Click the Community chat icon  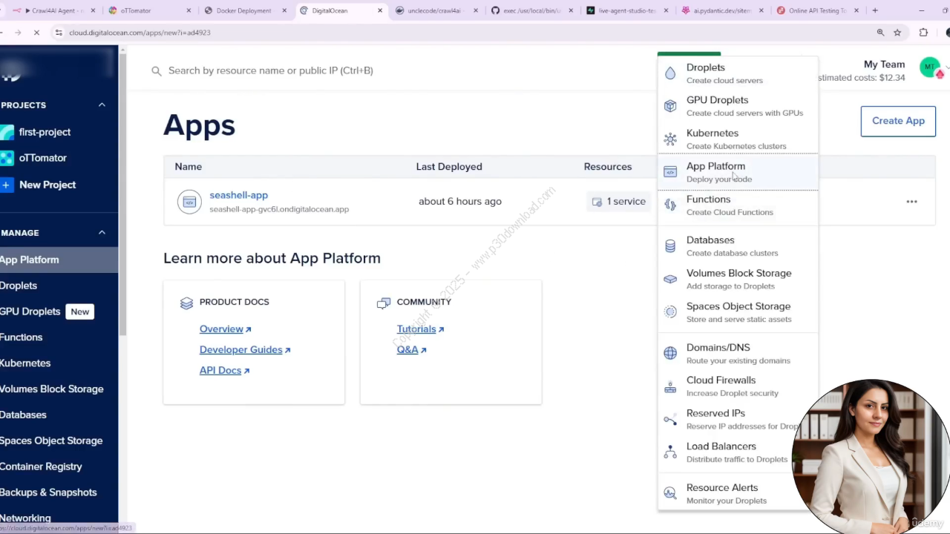point(384,303)
